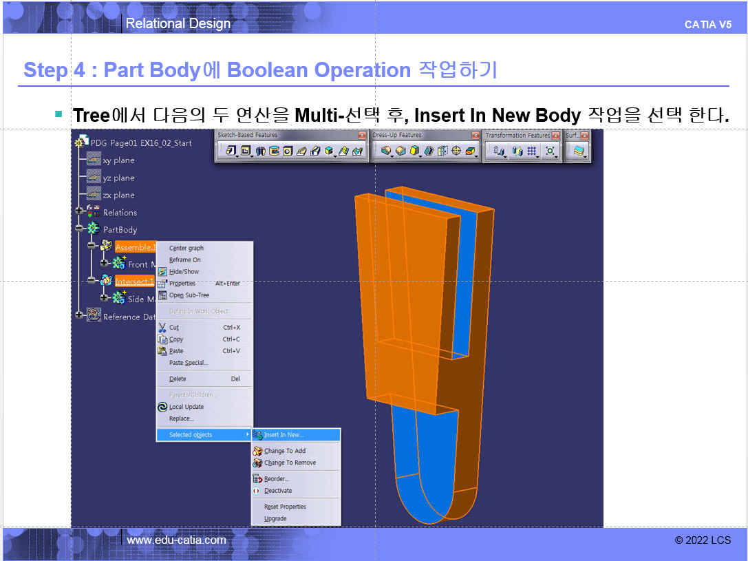
Task: Click the Pocket tool icon
Action: [x=245, y=151]
